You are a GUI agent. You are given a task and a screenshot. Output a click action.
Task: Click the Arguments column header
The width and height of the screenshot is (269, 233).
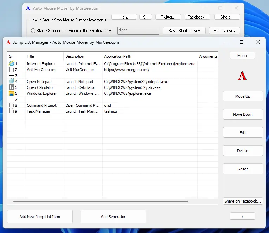(x=208, y=56)
